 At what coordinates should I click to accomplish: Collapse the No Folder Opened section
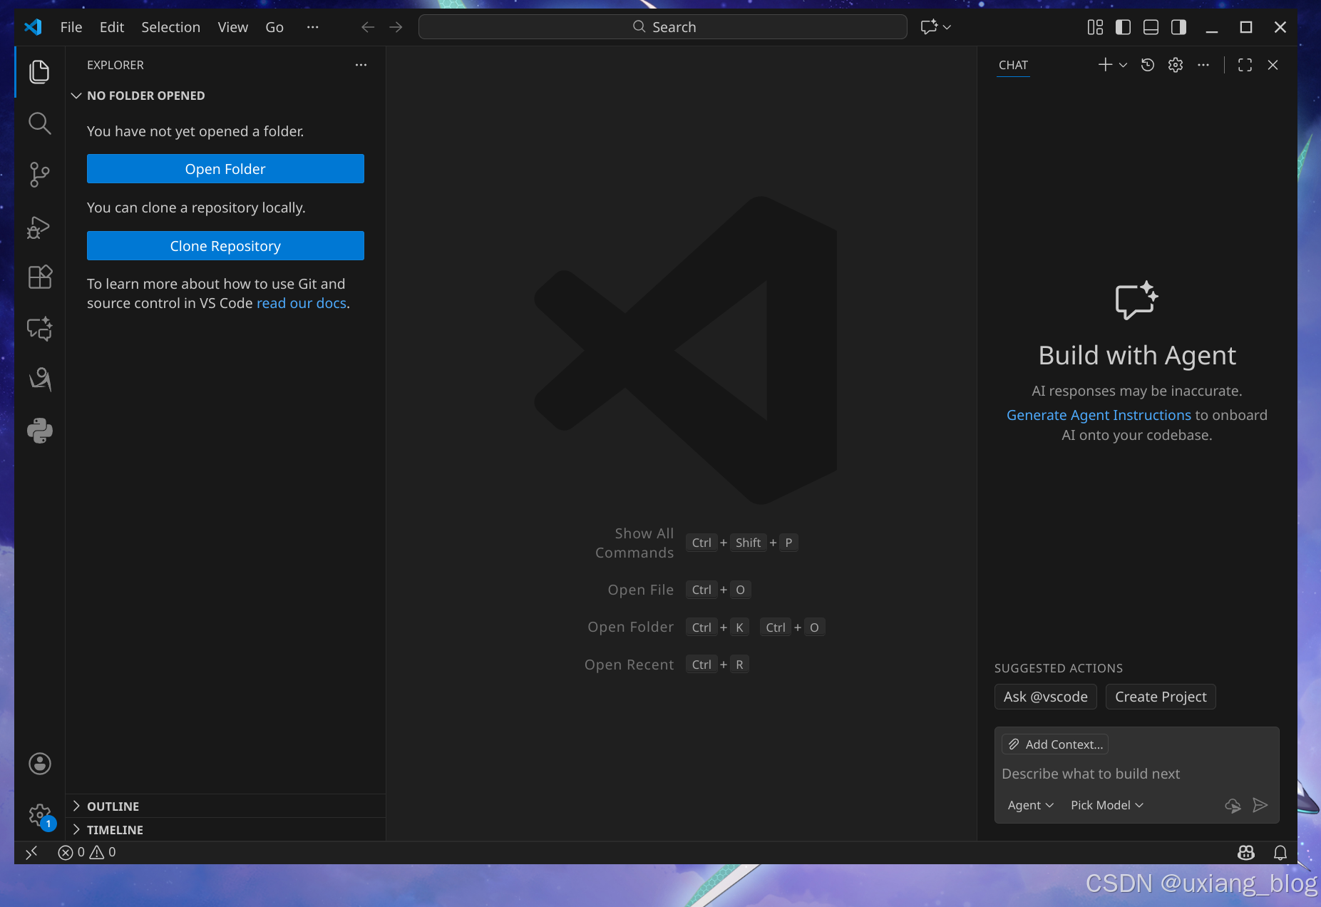(x=225, y=96)
